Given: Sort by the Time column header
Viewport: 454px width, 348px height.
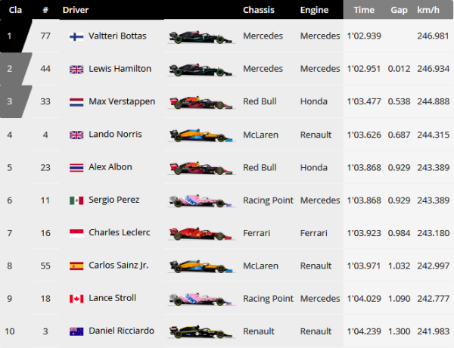Looking at the screenshot, I should coord(364,10).
